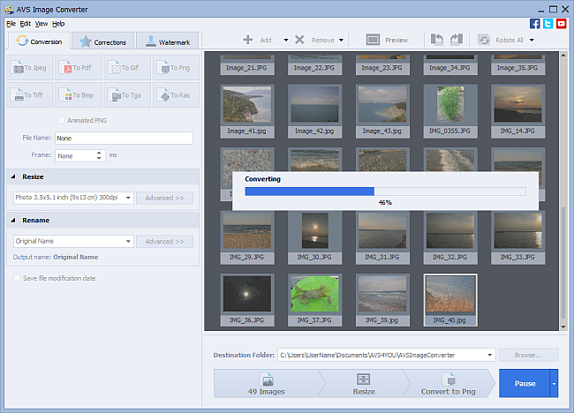Pick the To Gif format button
The height and width of the screenshot is (413, 574).
pyautogui.click(x=127, y=68)
